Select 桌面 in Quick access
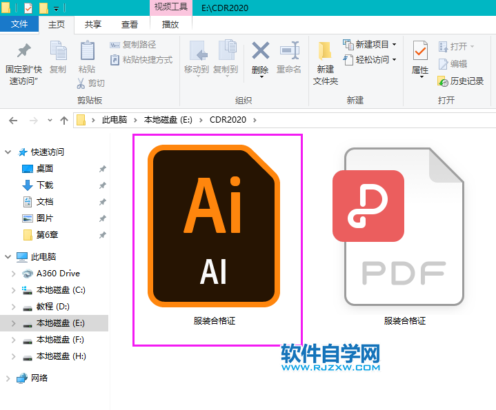The width and height of the screenshot is (496, 410). click(x=45, y=169)
